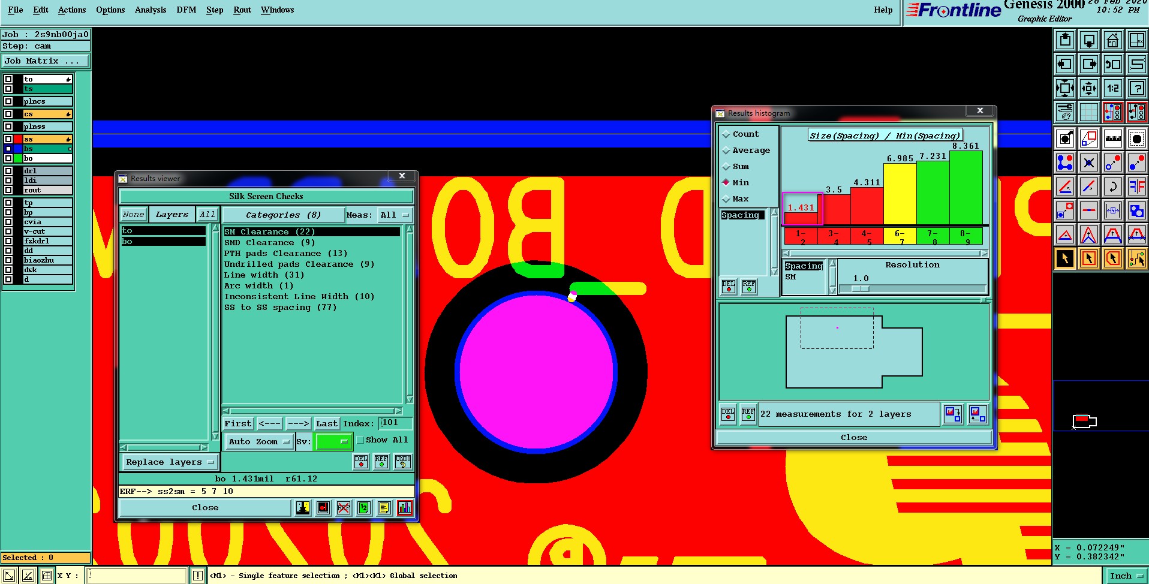Click the snap-to-feature icon in top-left of canvas statusbar
1149x584 pixels.
pos(10,576)
